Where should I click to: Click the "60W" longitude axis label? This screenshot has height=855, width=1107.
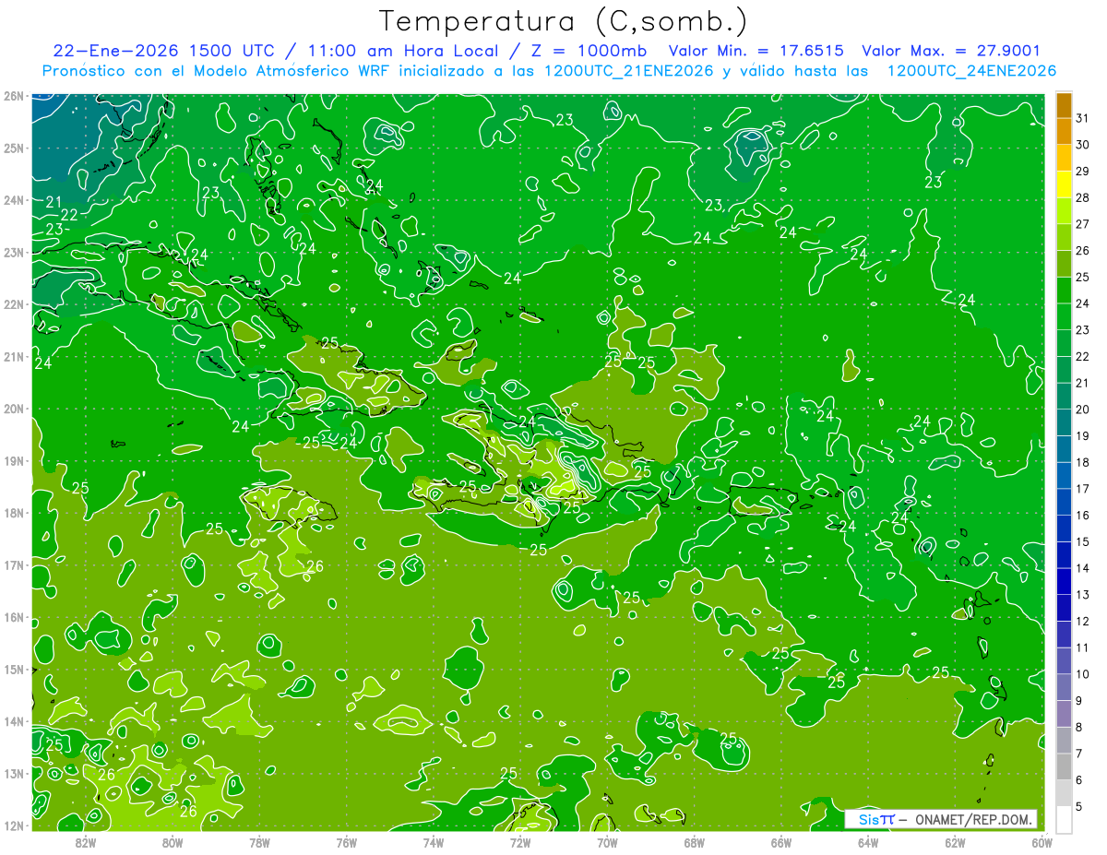[x=1042, y=841]
